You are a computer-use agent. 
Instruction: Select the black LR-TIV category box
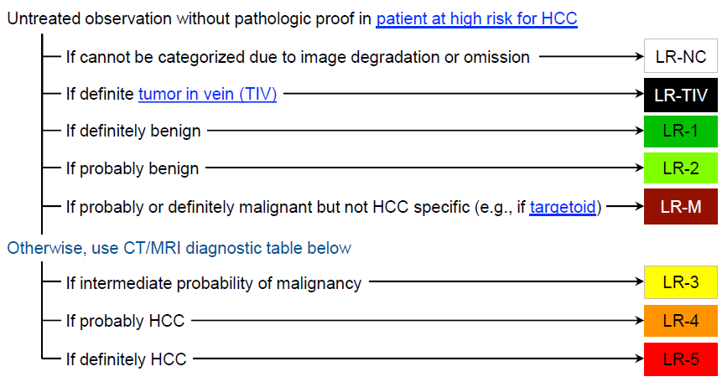681,95
